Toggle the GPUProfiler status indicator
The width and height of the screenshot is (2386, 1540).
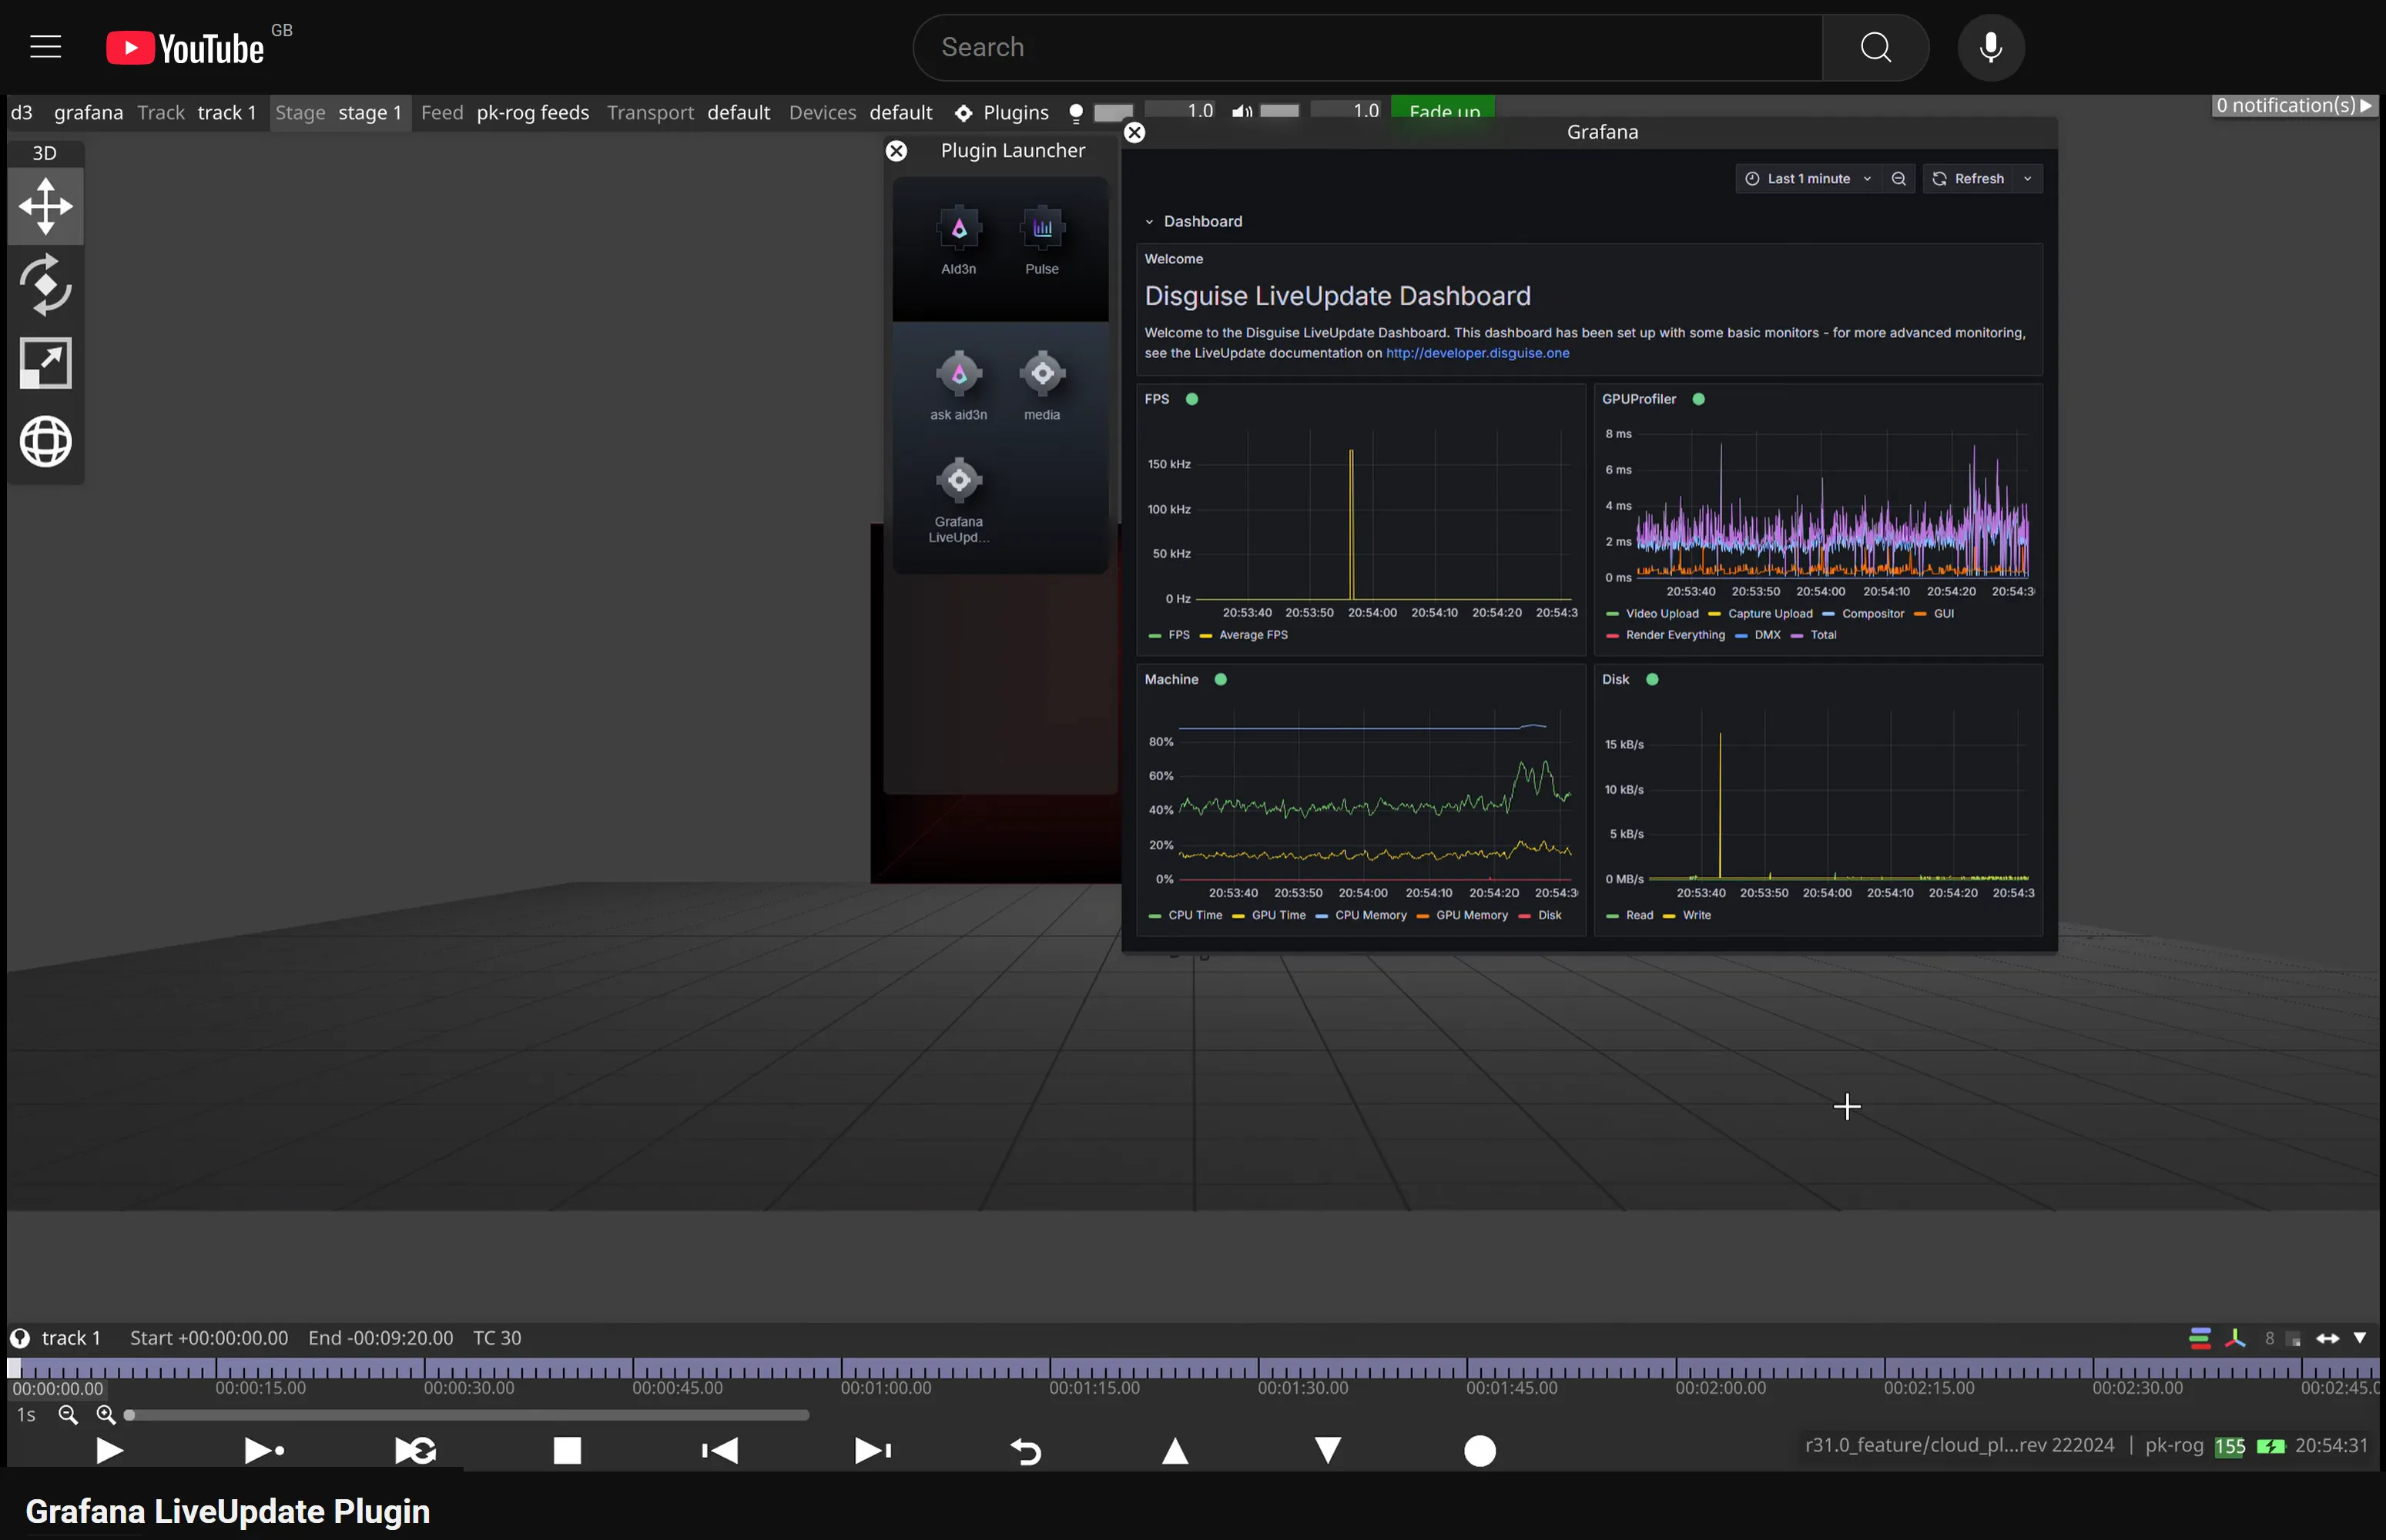1698,399
